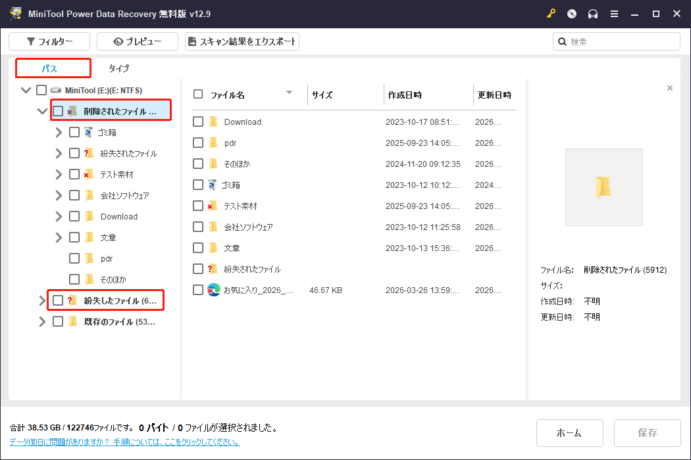Click the Download folder icon in tree
The image size is (691, 460).
90,217
